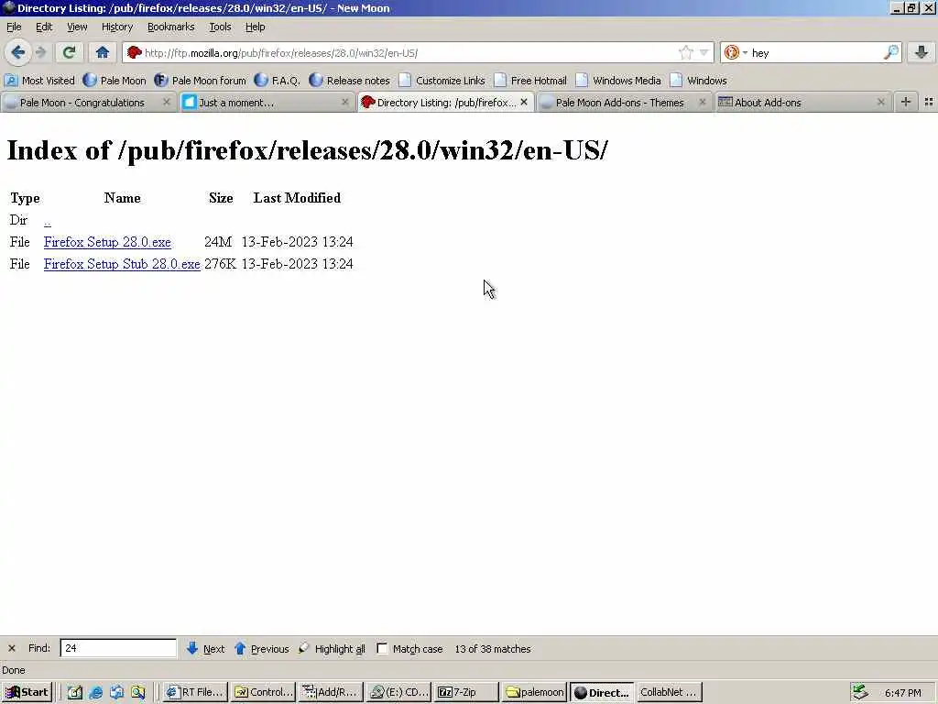Download Firefox Setup 28.0.exe
The width and height of the screenshot is (938, 704).
107,242
